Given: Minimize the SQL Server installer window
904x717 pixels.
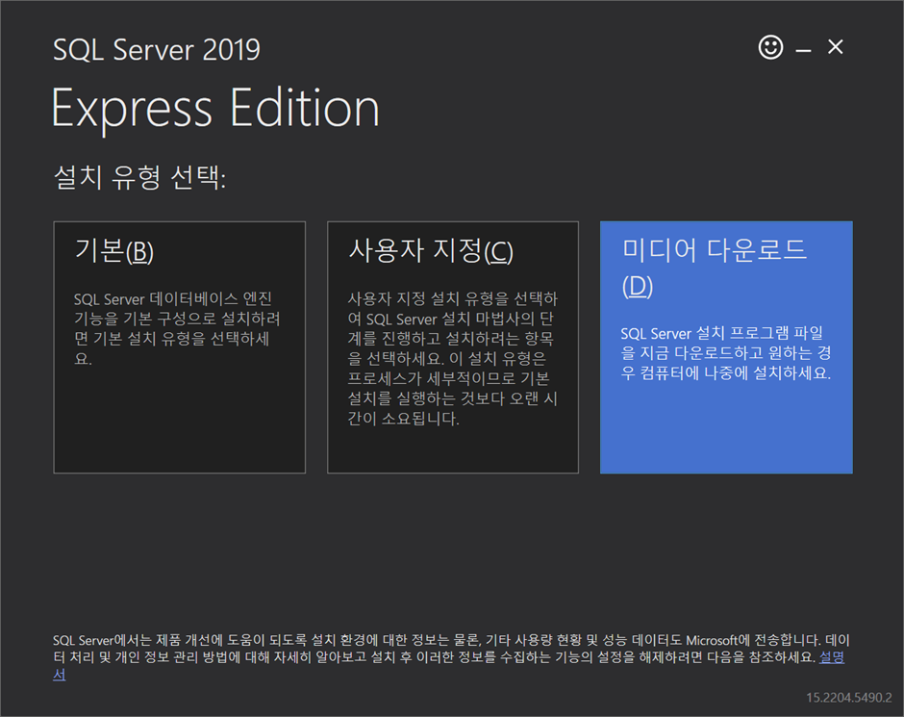Looking at the screenshot, I should point(803,50).
